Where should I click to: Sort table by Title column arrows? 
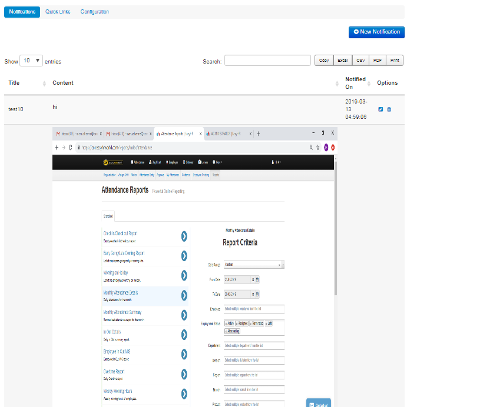tap(45, 84)
